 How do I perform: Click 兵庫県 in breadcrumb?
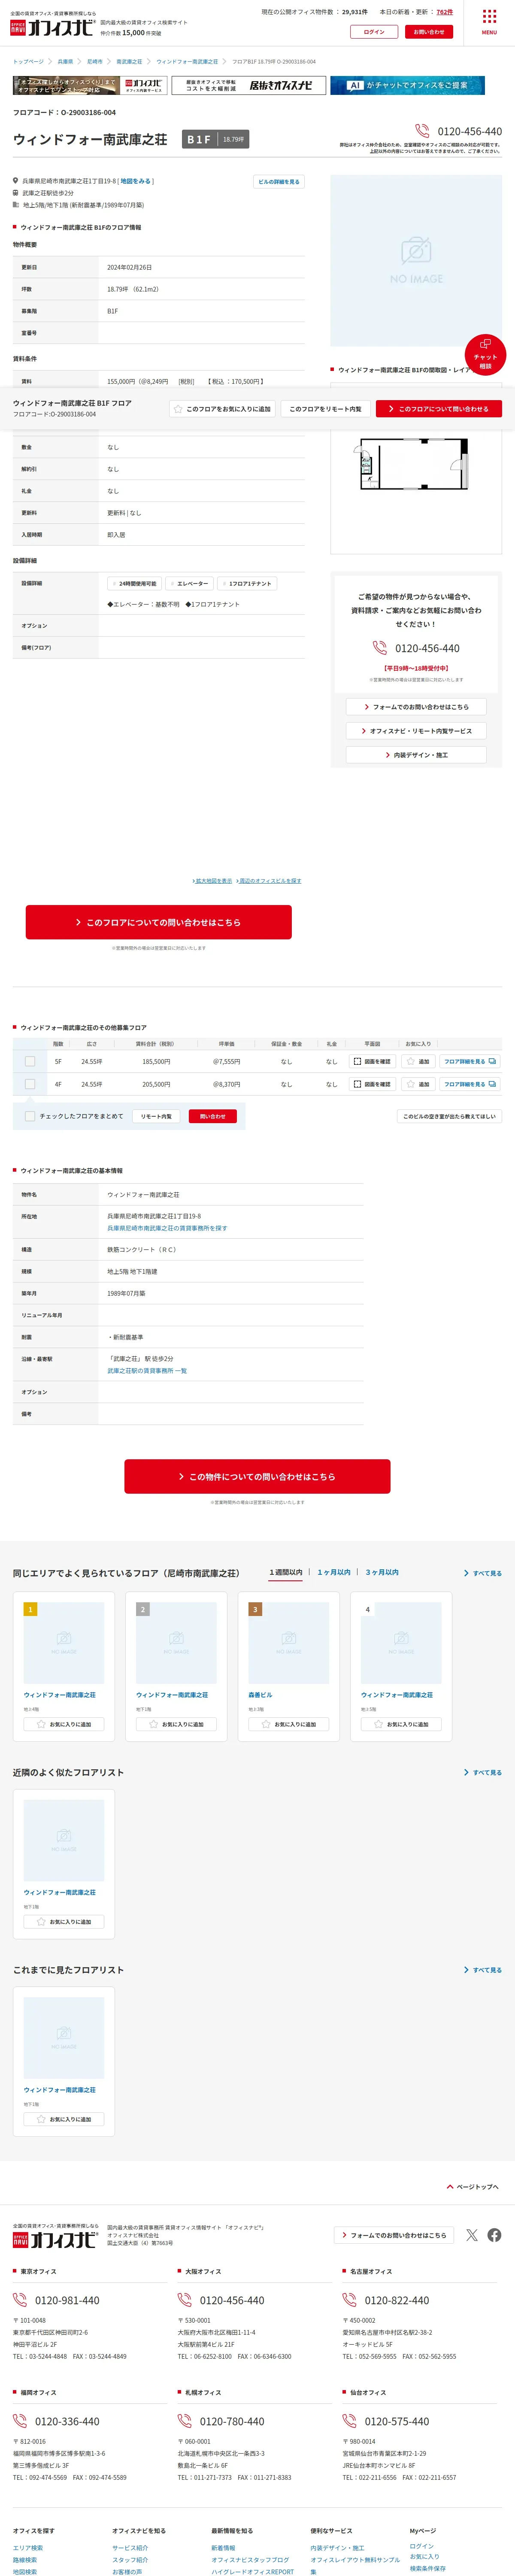coord(65,62)
